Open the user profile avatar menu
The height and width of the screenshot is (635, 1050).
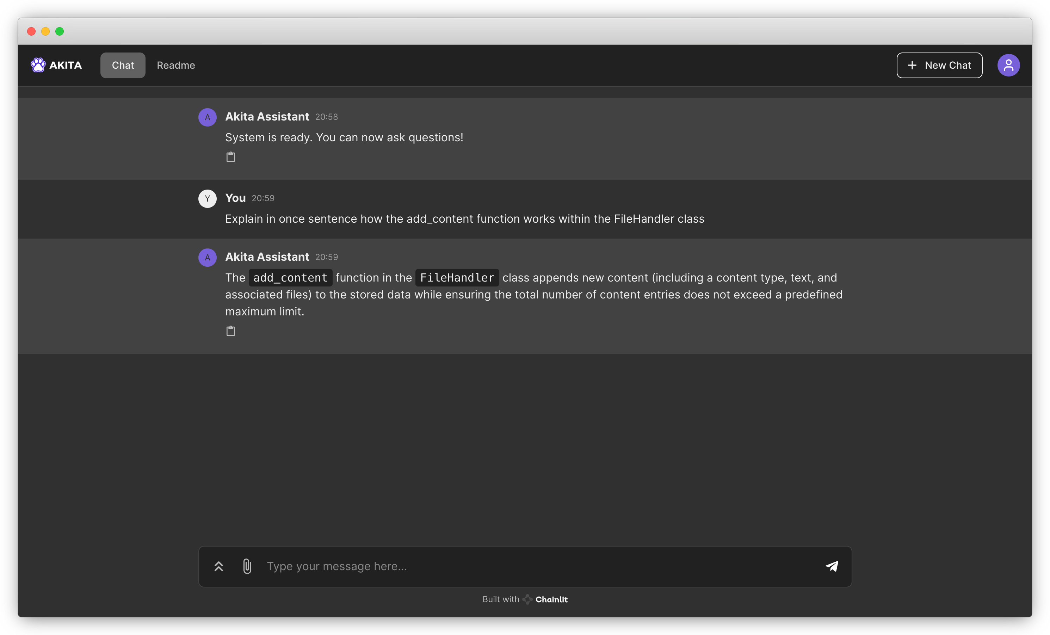point(1008,65)
